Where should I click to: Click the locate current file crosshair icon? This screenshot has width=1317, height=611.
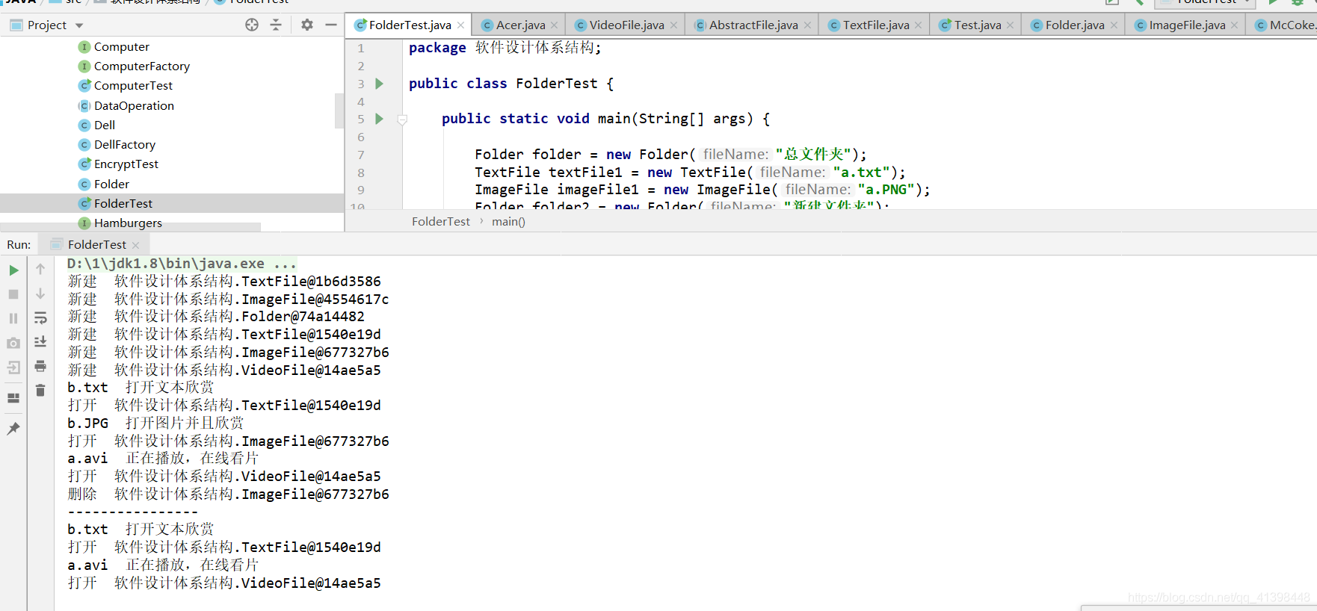(x=252, y=25)
